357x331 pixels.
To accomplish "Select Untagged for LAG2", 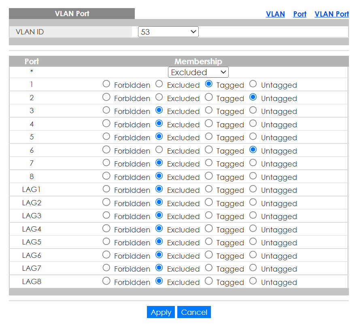I will coord(253,202).
